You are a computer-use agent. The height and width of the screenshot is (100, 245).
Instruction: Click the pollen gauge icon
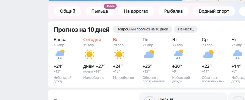pyautogui.click(x=149, y=99)
